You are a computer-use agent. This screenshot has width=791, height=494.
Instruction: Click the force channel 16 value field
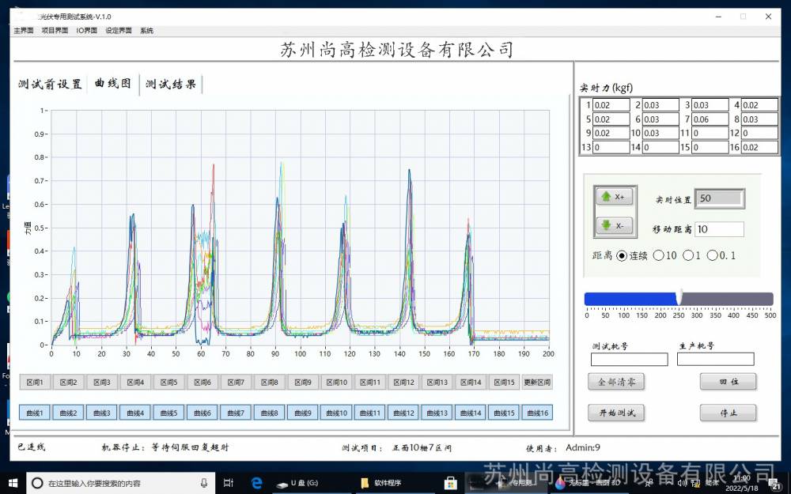pos(759,147)
